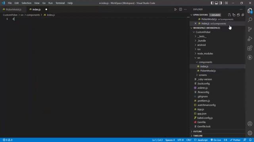The image size is (254, 142).
Task: Collapse the Workspace section
Action: tap(191, 28)
